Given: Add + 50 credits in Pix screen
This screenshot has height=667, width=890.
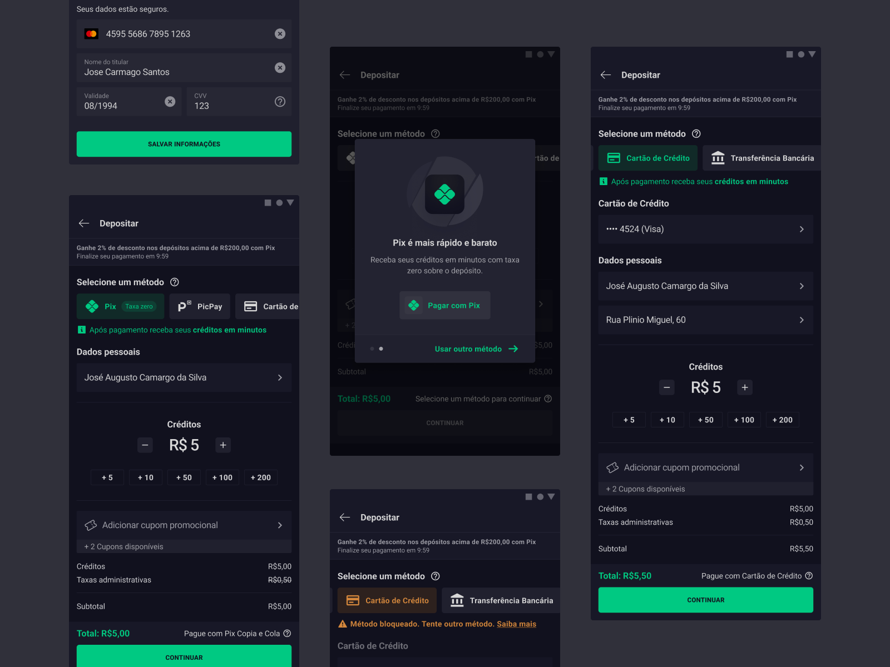Looking at the screenshot, I should point(184,477).
